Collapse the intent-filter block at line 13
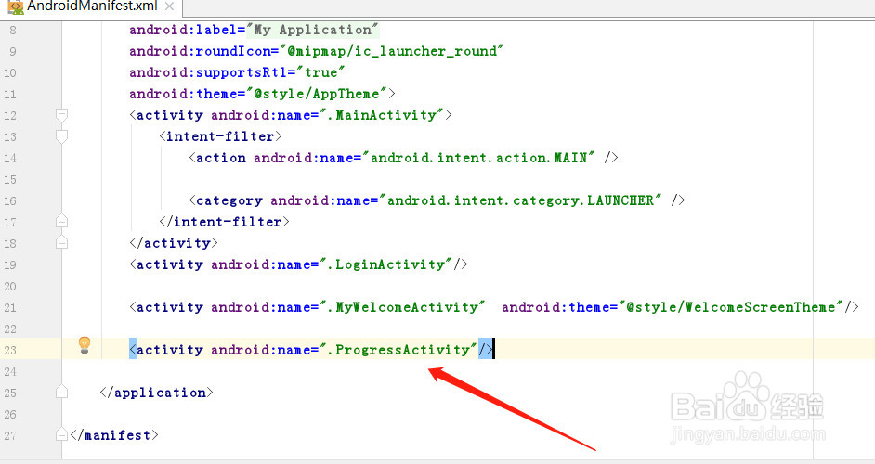875x464 pixels. (x=62, y=136)
